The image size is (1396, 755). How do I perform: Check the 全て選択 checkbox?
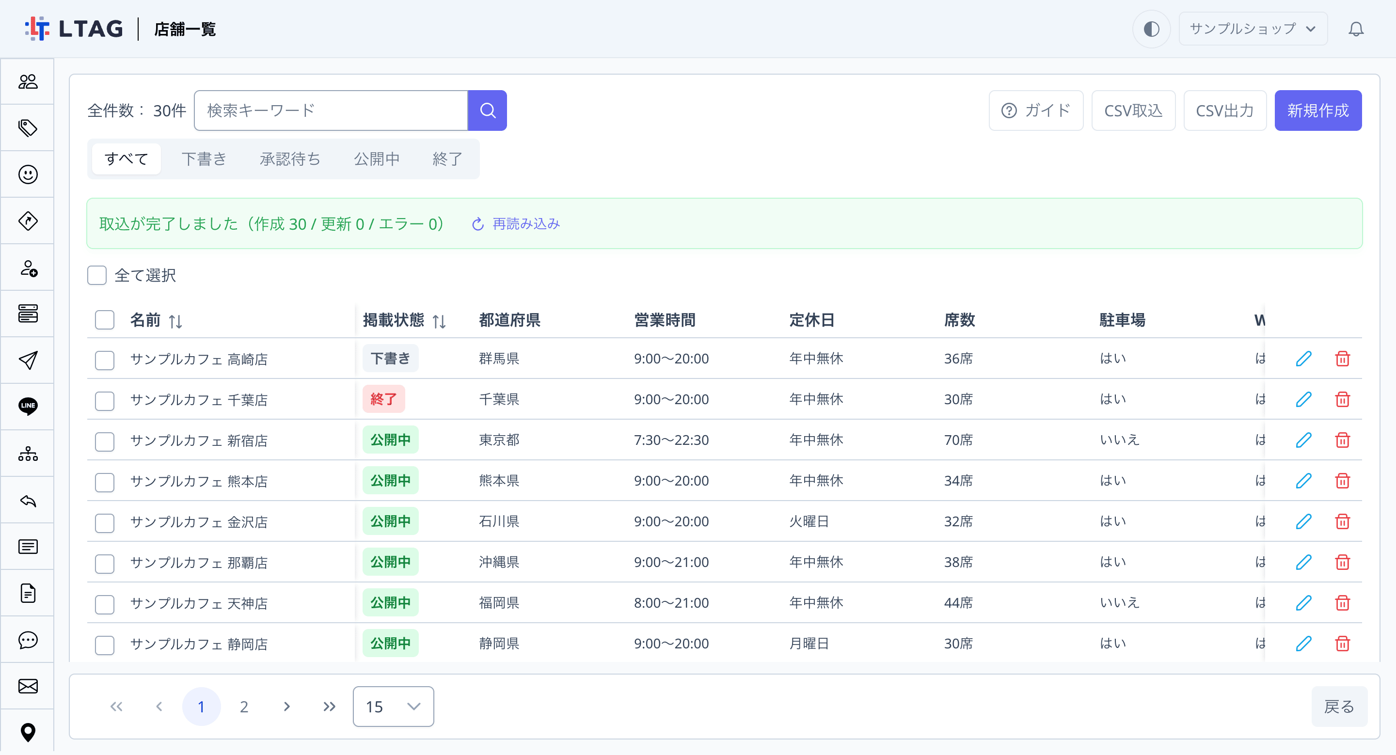tap(97, 275)
